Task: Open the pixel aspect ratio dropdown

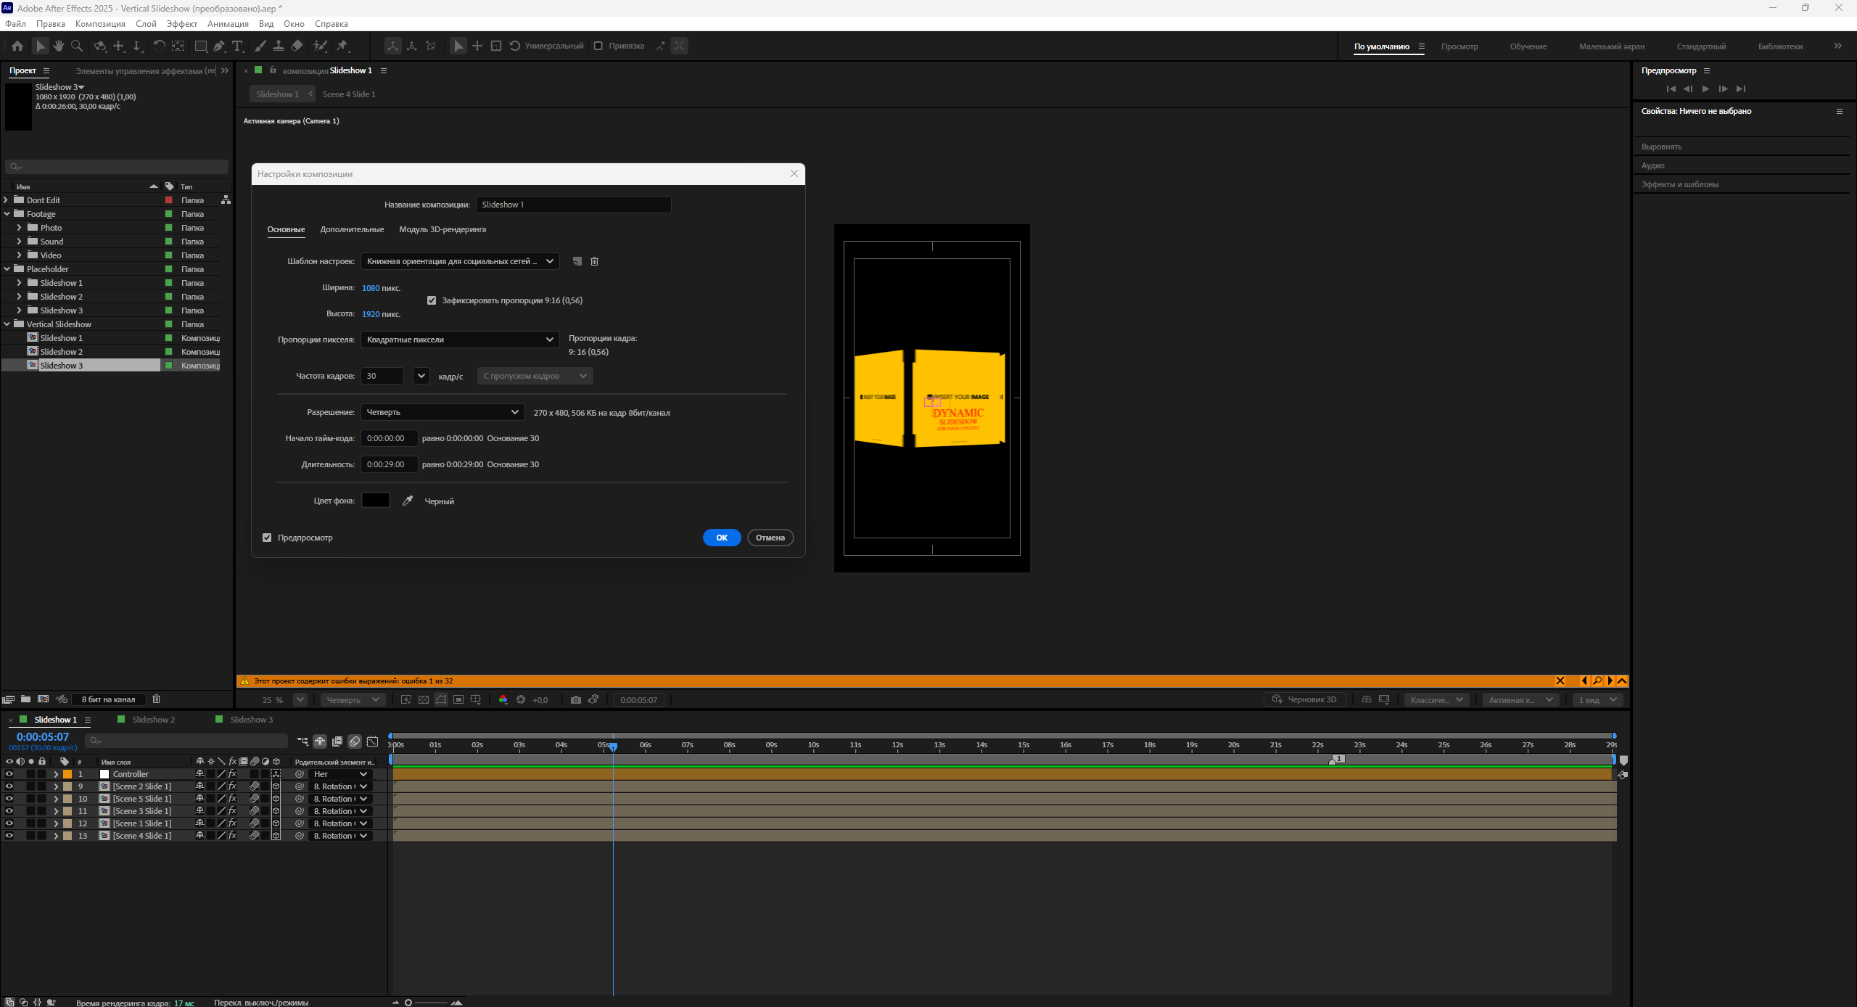Action: (x=459, y=340)
